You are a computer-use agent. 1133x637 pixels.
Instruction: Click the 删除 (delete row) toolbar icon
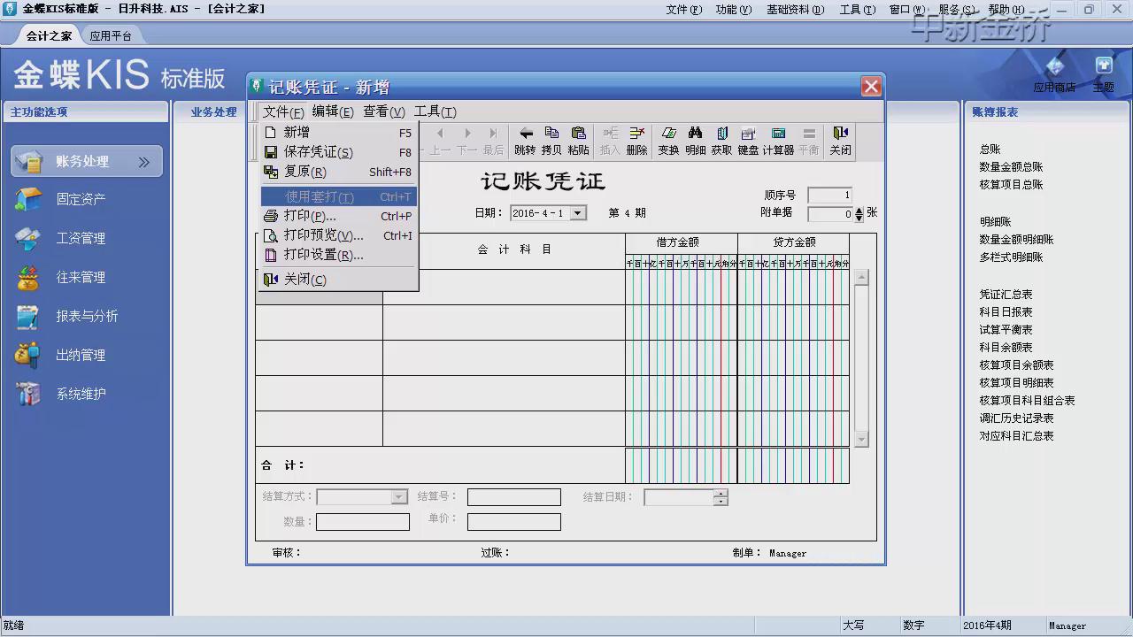click(x=636, y=141)
